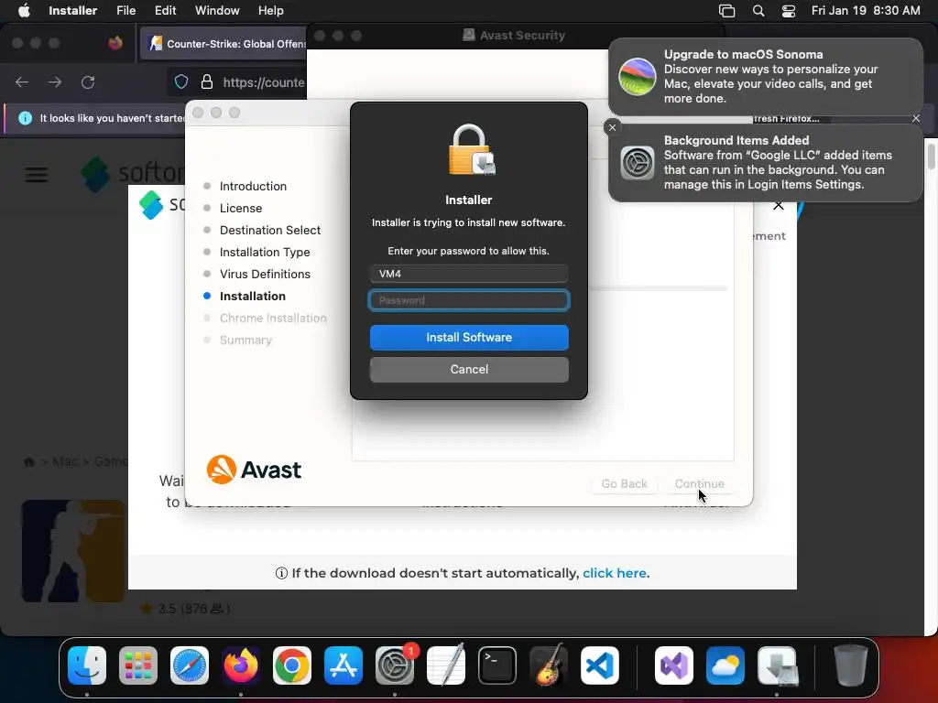
Task: Open the Installer menu in the menu bar
Action: pyautogui.click(x=72, y=11)
